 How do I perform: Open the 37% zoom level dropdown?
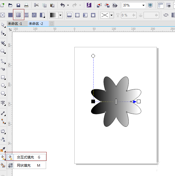[x=143, y=5]
